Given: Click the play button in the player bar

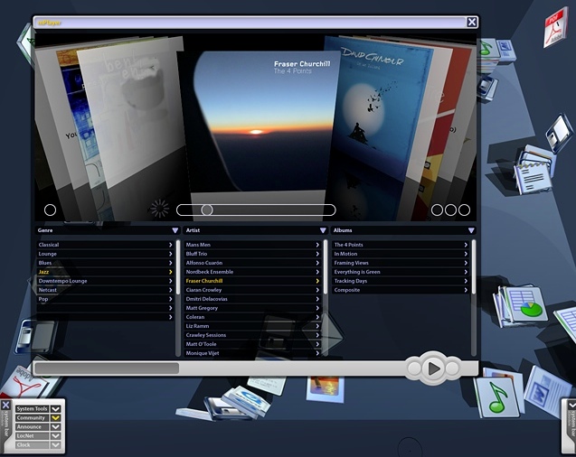Looking at the screenshot, I should click(433, 368).
